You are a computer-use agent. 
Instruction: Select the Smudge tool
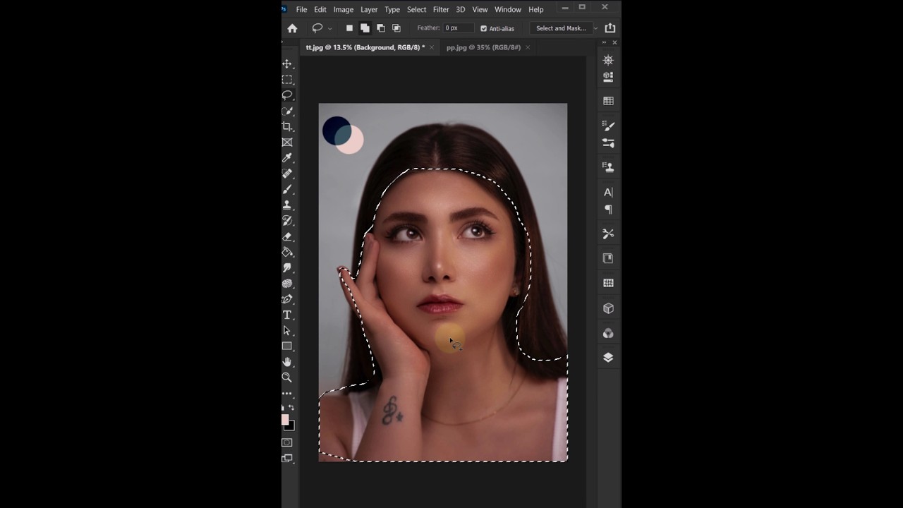(287, 267)
